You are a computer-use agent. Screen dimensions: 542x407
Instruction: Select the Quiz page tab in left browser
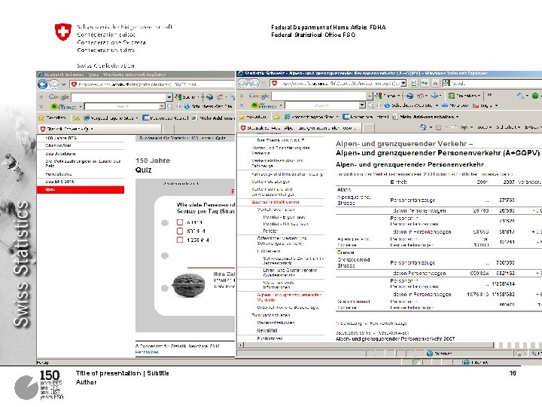point(99,129)
